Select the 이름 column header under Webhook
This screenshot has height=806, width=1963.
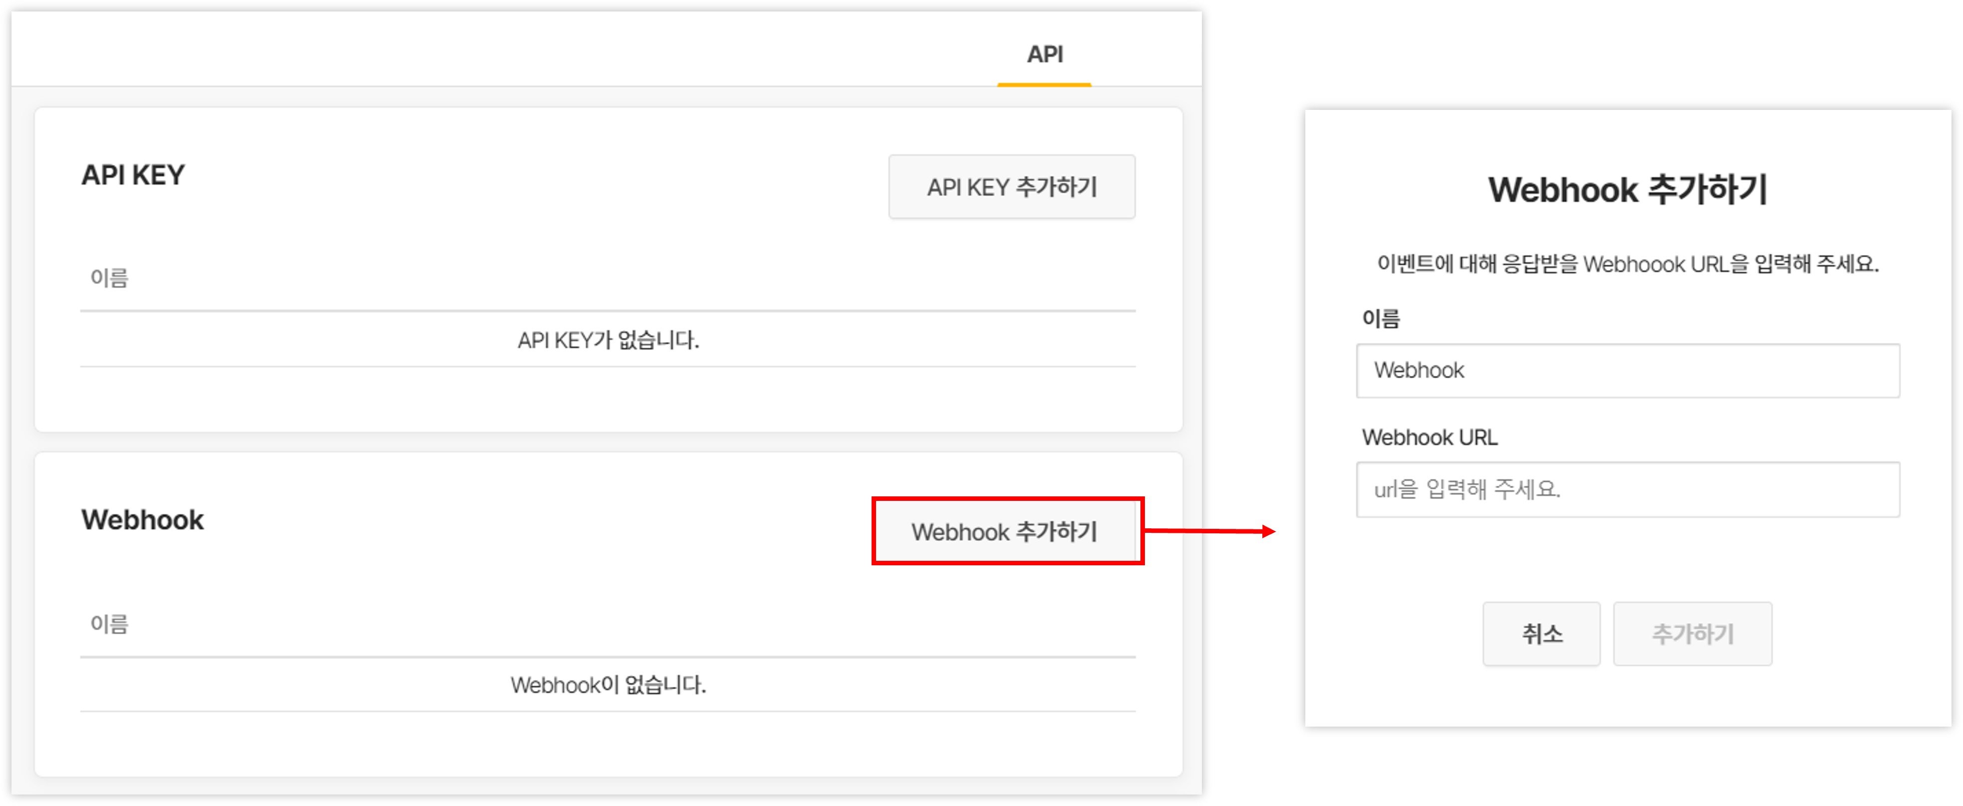[x=109, y=624]
